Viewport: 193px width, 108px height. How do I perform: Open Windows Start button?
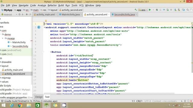click(x=3, y=105)
